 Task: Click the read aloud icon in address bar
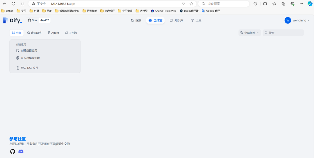pyautogui.click(x=183, y=3)
